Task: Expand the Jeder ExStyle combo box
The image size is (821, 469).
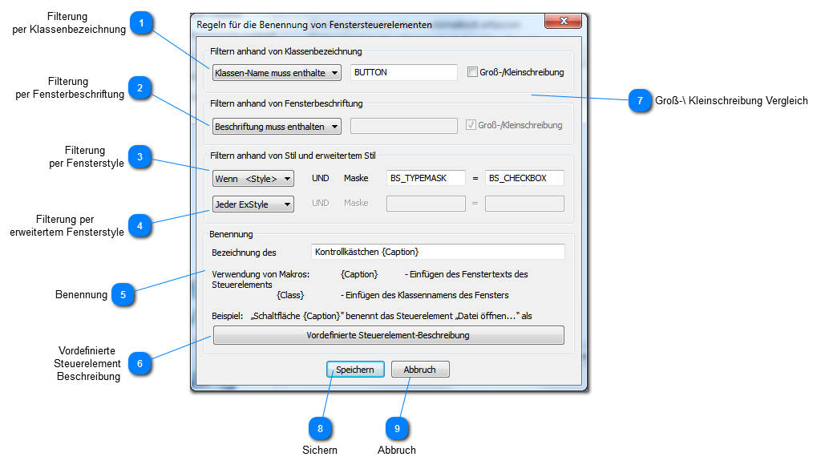Action: click(253, 204)
